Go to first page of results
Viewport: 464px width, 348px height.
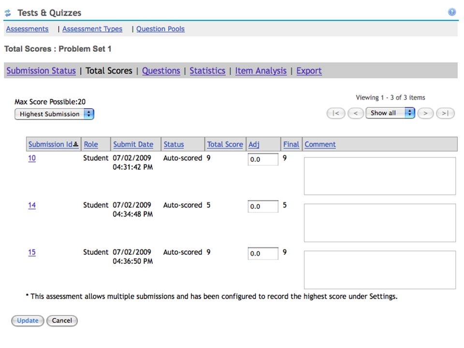click(x=336, y=113)
